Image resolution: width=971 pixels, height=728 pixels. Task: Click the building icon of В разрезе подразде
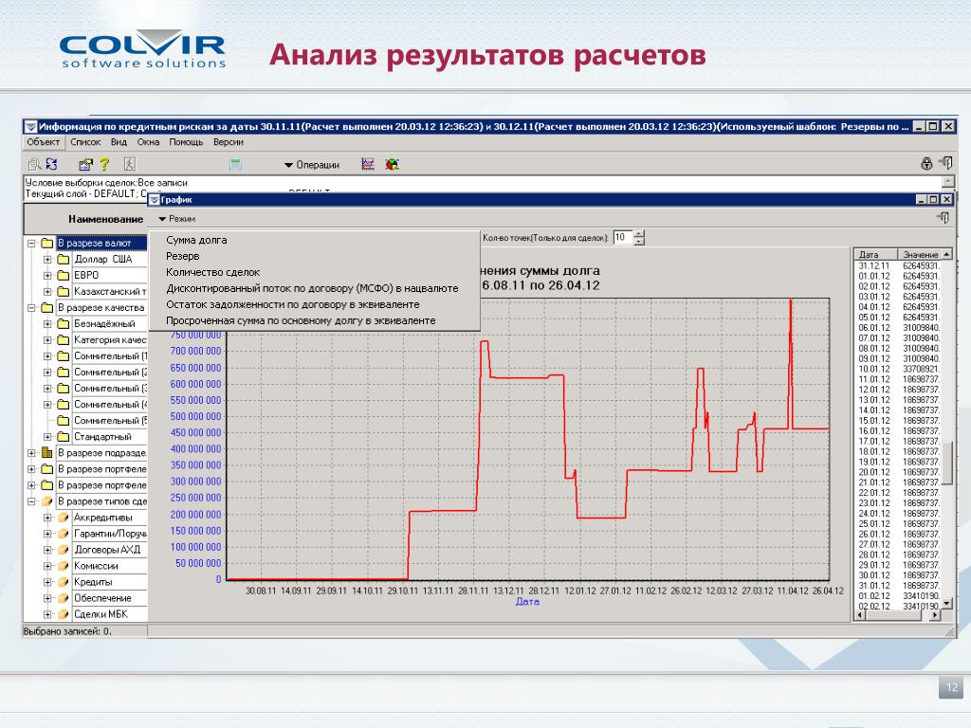click(47, 453)
